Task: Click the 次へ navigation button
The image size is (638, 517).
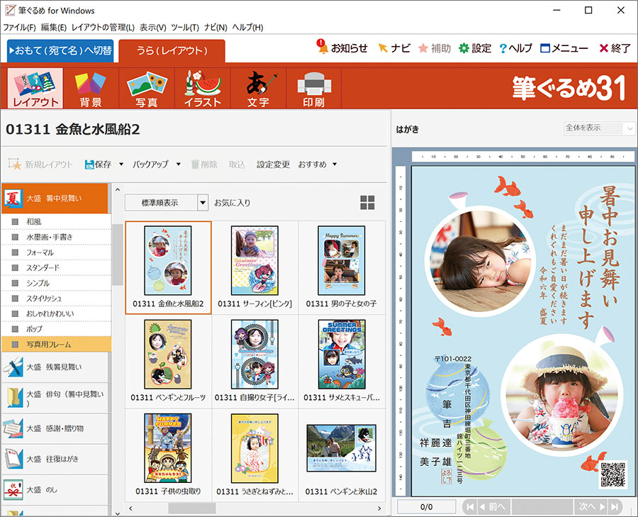Action: 588,507
